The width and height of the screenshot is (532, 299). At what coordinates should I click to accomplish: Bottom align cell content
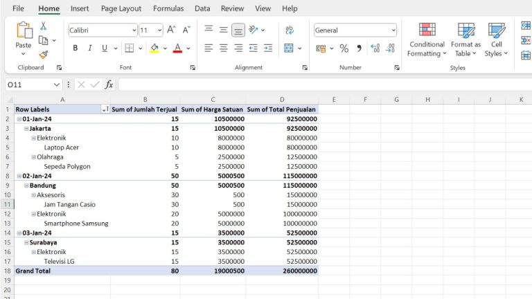point(238,30)
